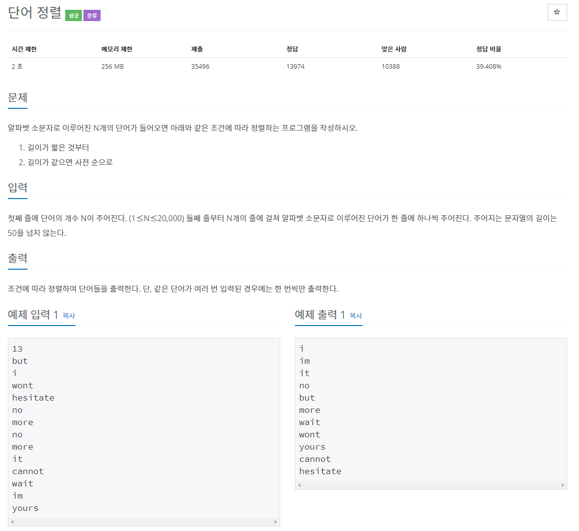Click the star favorite button
Screen dimensions: 579x531
557,12
